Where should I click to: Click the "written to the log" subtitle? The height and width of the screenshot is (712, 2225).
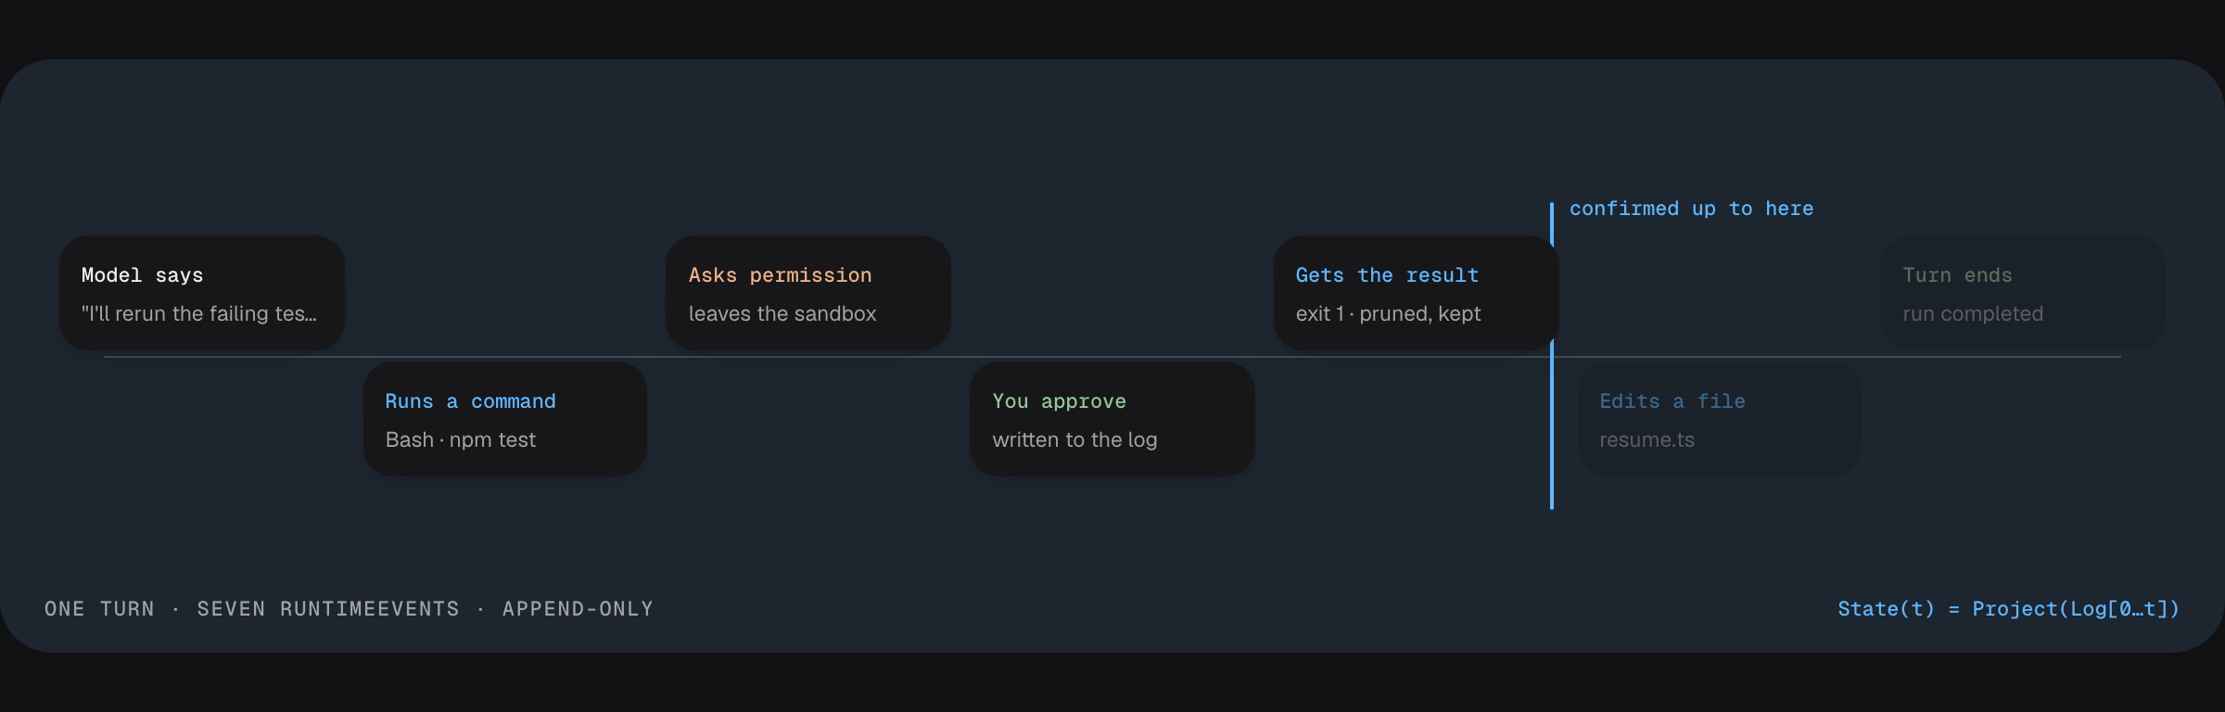[1074, 439]
